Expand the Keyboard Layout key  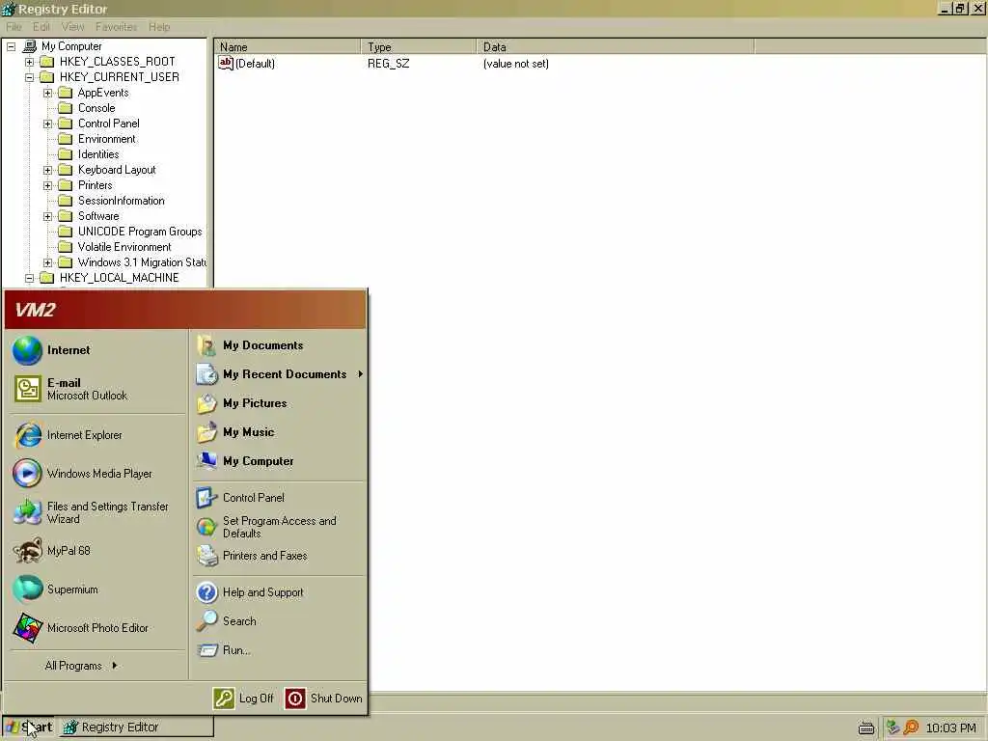tap(47, 170)
